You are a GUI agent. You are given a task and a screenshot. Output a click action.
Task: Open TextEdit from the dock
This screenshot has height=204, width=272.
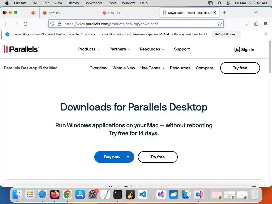[x=105, y=194]
